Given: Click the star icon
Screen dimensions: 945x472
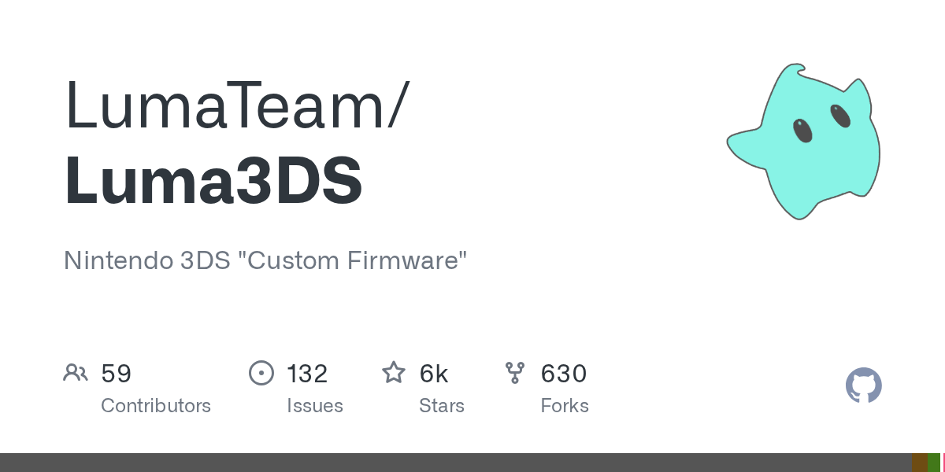Looking at the screenshot, I should (x=394, y=372).
